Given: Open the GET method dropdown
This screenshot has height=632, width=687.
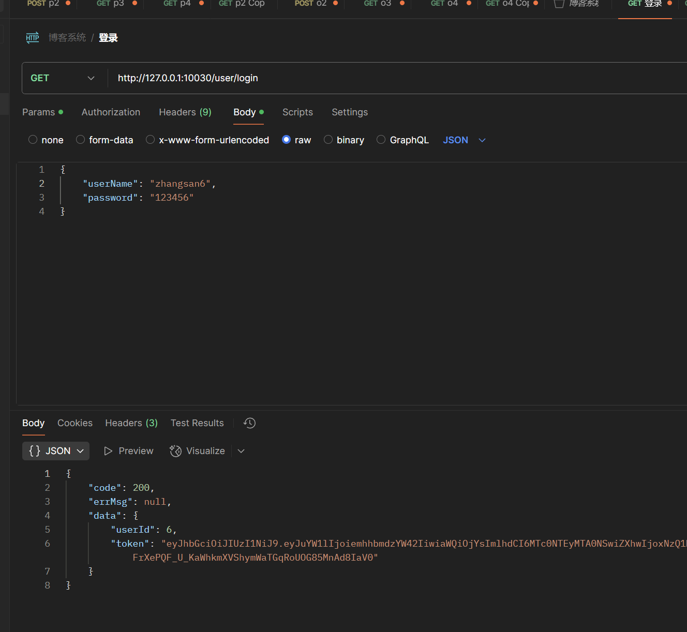Looking at the screenshot, I should pos(63,78).
